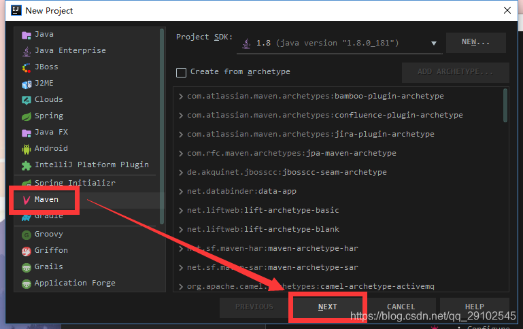Expand jpa-maven-archetype entry

click(x=181, y=154)
